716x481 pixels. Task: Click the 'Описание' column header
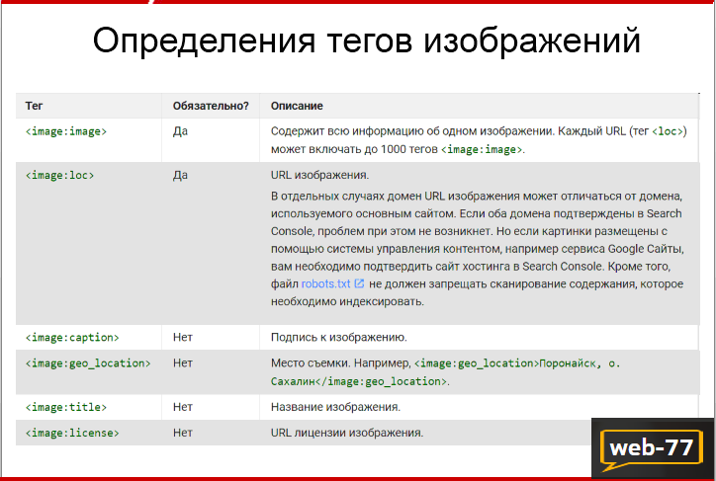[x=297, y=106]
